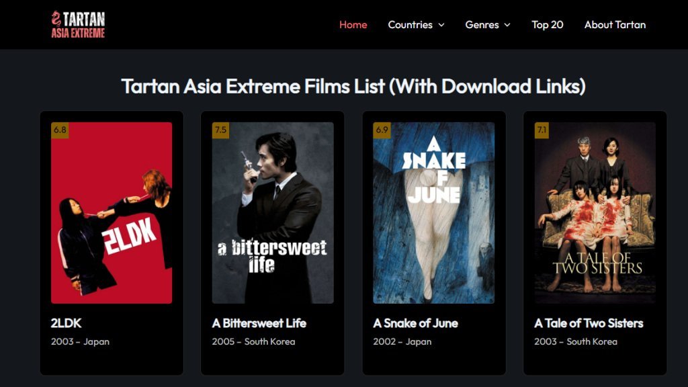Click the 7.5 rating badge
Viewport: 688px width, 387px height.
click(x=220, y=130)
